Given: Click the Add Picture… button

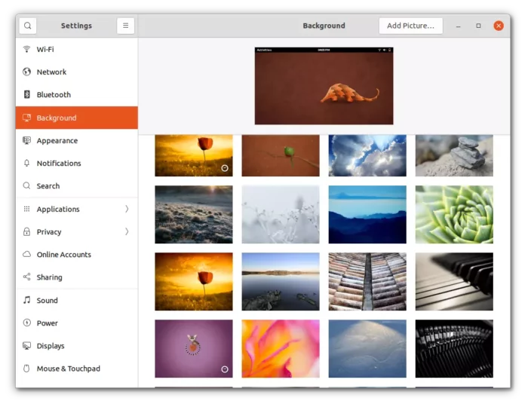Looking at the screenshot, I should (x=410, y=26).
